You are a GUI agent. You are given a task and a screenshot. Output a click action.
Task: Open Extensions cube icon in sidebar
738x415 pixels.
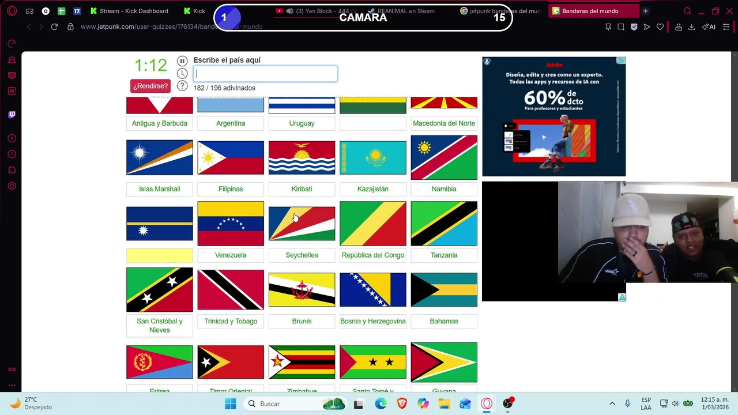click(x=12, y=170)
